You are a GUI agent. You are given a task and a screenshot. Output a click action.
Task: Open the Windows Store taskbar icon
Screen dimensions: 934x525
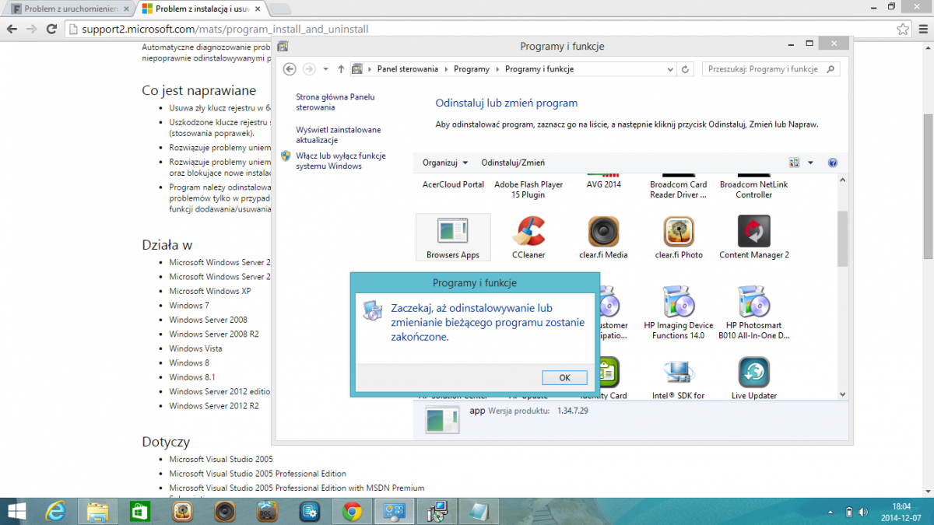pos(140,511)
